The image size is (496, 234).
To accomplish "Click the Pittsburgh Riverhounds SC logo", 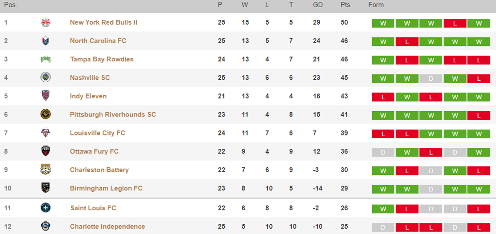I will click(46, 114).
